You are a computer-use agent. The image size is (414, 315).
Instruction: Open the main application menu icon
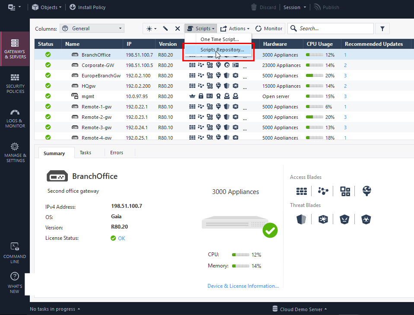(14, 7)
